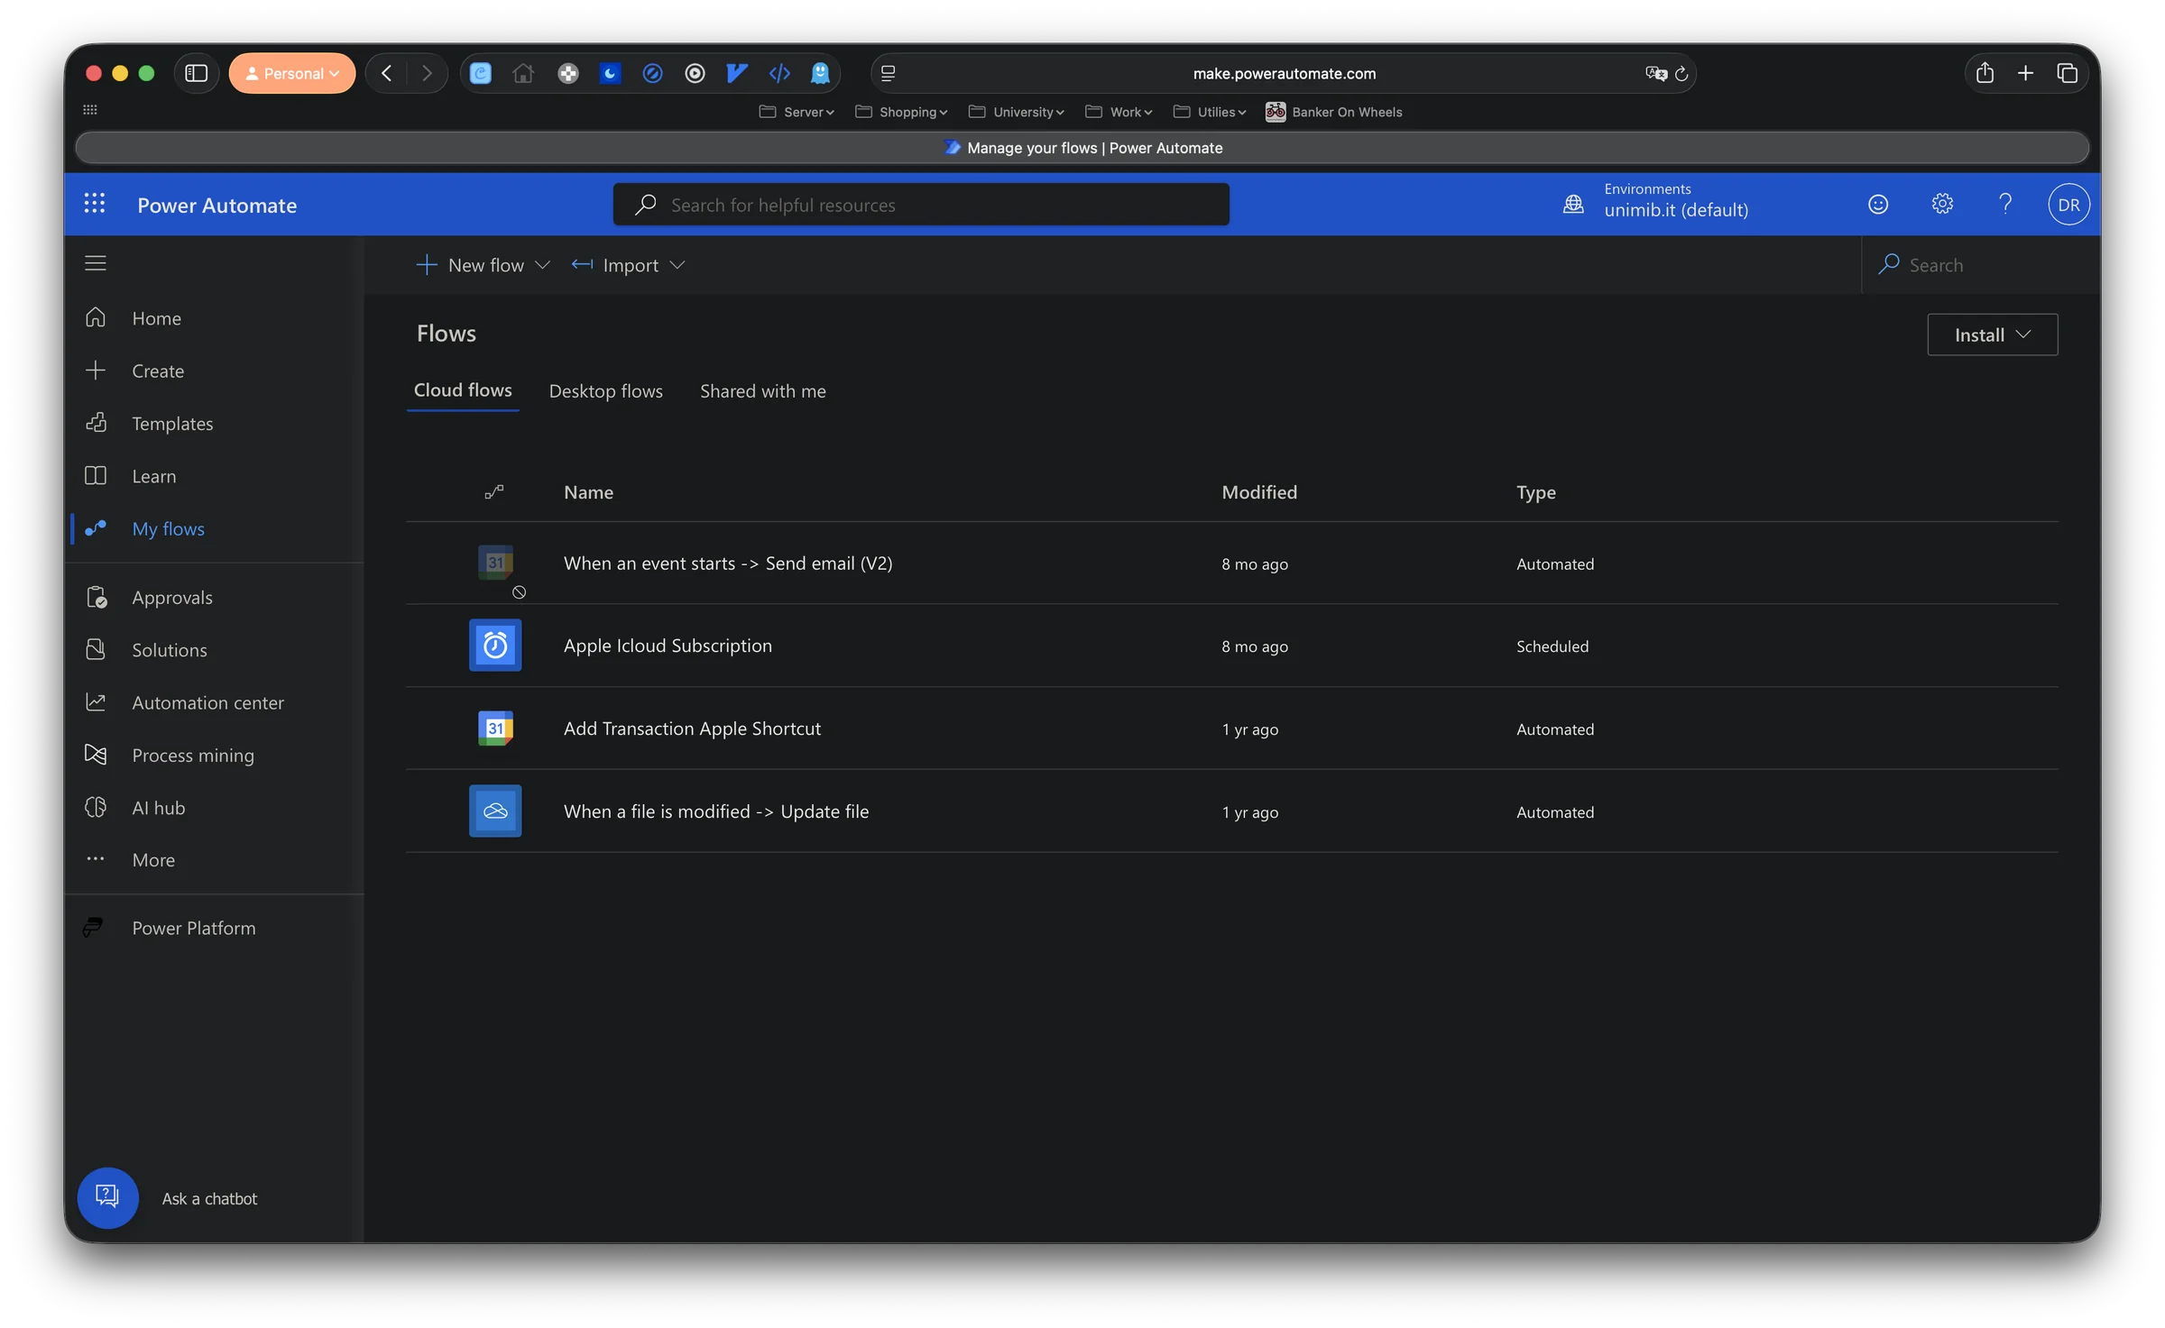Expand the Utilies bookmarks folder
2165x1328 pixels.
point(1210,112)
